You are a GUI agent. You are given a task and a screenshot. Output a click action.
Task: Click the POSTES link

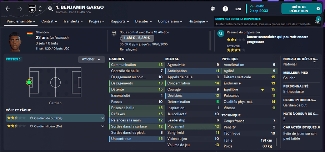[x=14, y=59]
